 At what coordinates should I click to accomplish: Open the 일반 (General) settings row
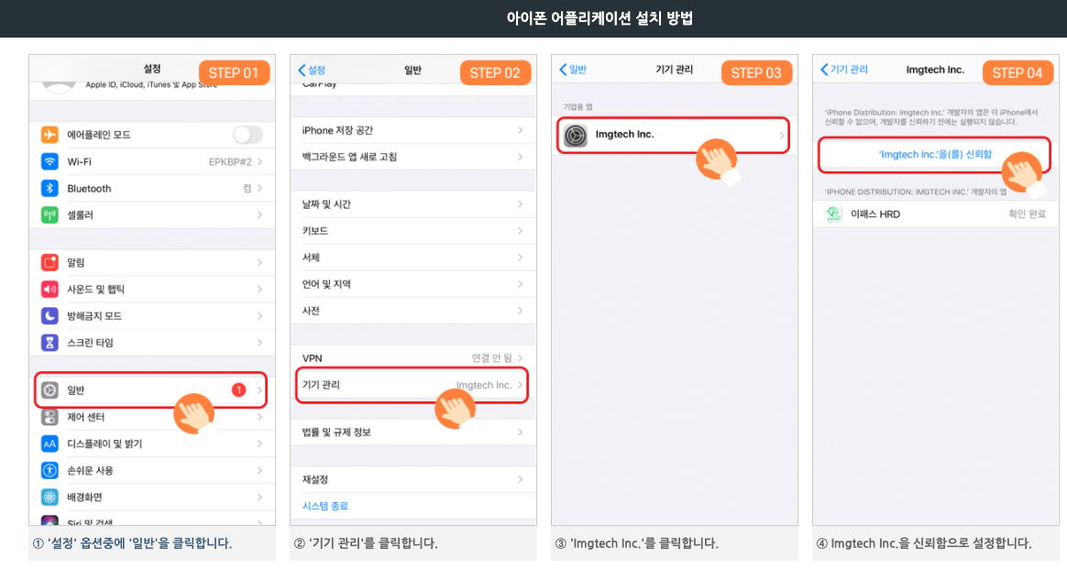coord(150,390)
